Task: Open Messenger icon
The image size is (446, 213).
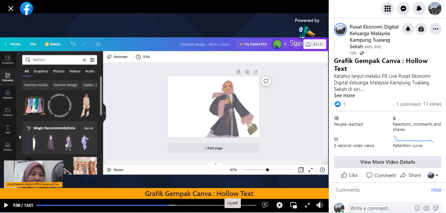Action: 403,9
